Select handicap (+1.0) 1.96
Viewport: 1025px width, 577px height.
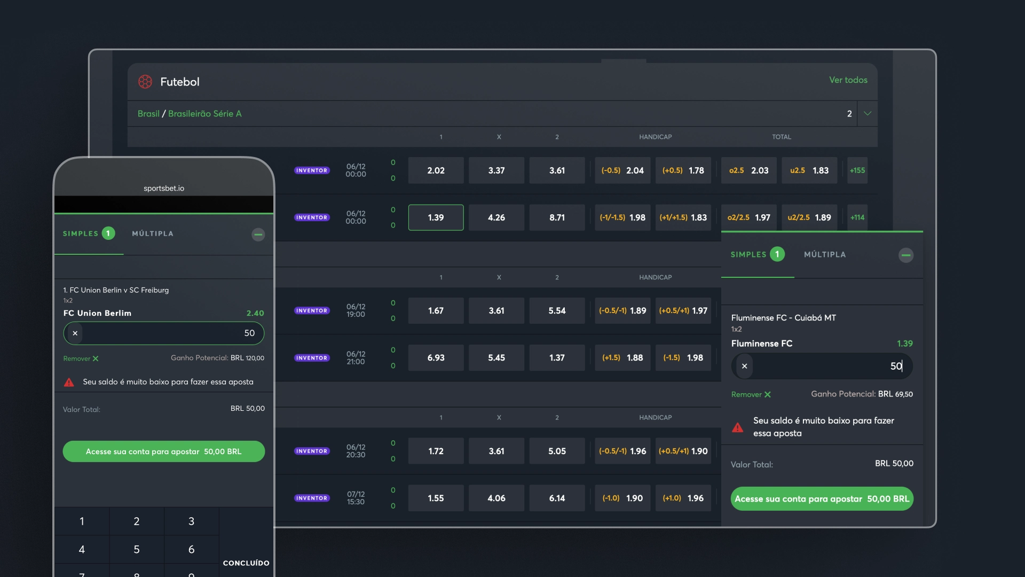coord(683,498)
